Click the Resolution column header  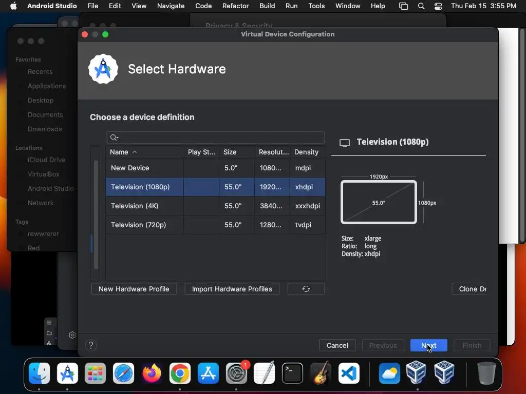pyautogui.click(x=273, y=152)
